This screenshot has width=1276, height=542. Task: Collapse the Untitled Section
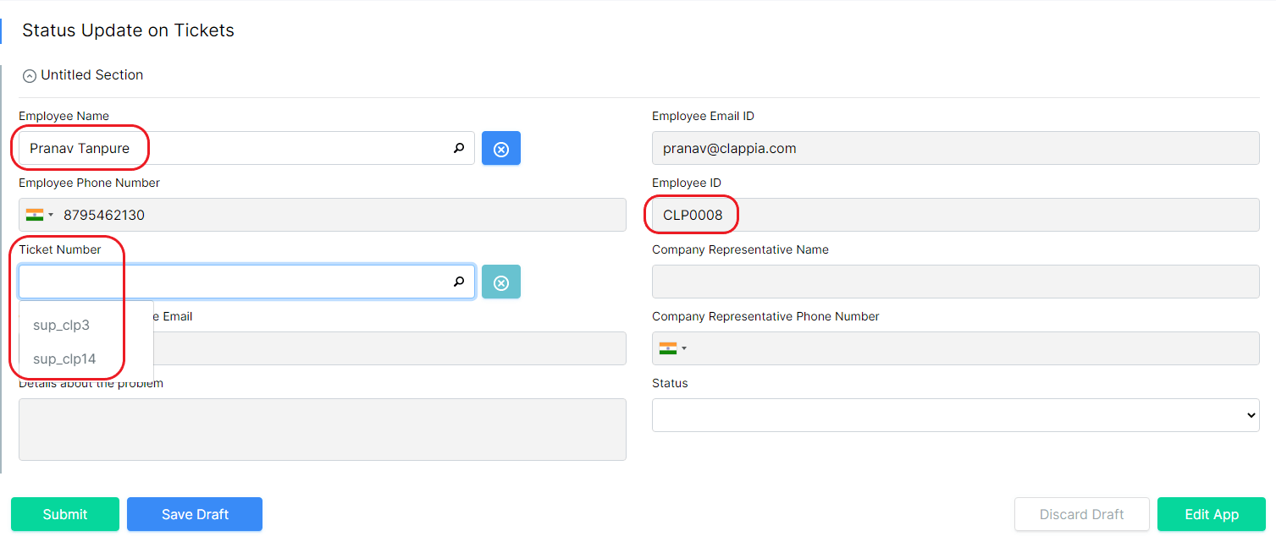click(x=30, y=75)
